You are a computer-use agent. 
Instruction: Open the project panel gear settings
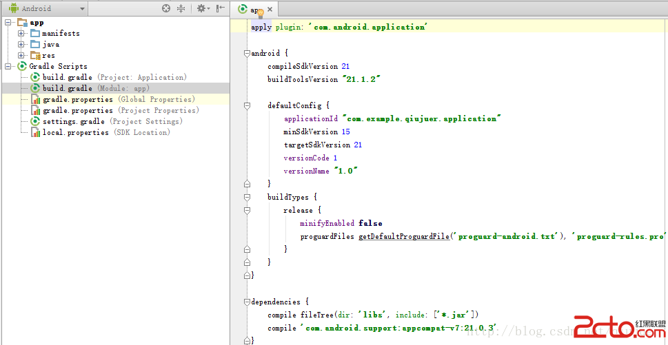[x=201, y=8]
